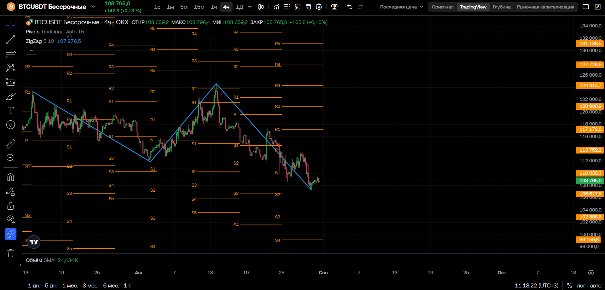Undo the last chart action
The height and width of the screenshot is (290, 605).
349,7
